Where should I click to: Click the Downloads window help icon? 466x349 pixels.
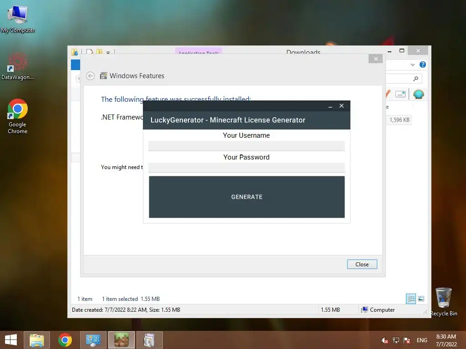423,65
